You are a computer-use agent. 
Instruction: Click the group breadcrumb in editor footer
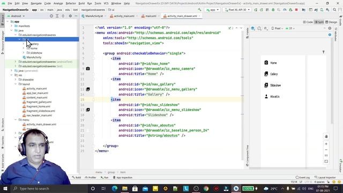pos(111,173)
